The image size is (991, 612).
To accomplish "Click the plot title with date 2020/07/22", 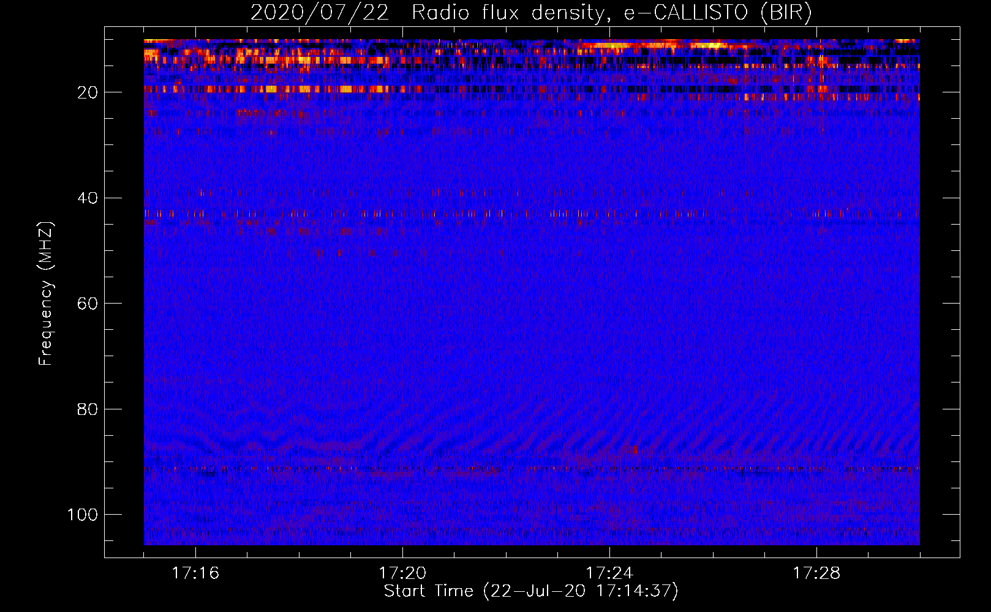I will [x=531, y=12].
